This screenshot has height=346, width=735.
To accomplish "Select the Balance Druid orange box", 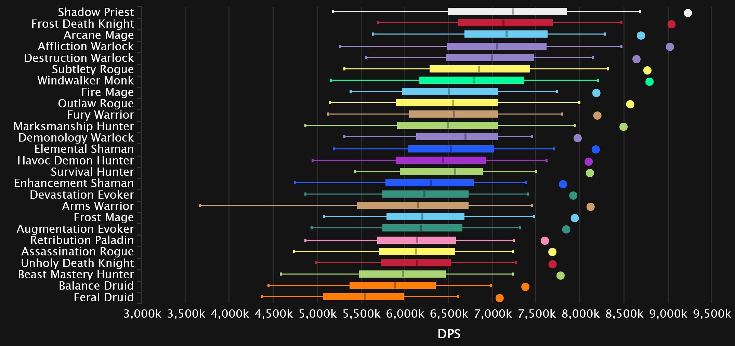I will (x=392, y=285).
